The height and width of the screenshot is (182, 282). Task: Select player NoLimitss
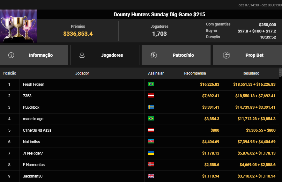[31, 142]
